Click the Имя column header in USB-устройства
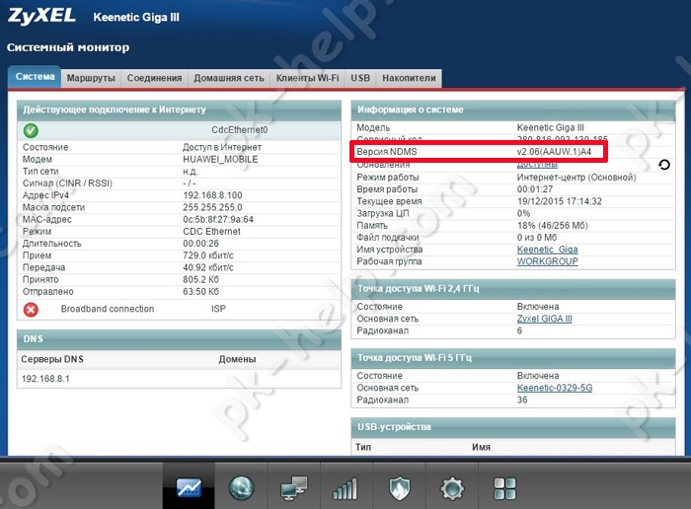 (x=481, y=447)
